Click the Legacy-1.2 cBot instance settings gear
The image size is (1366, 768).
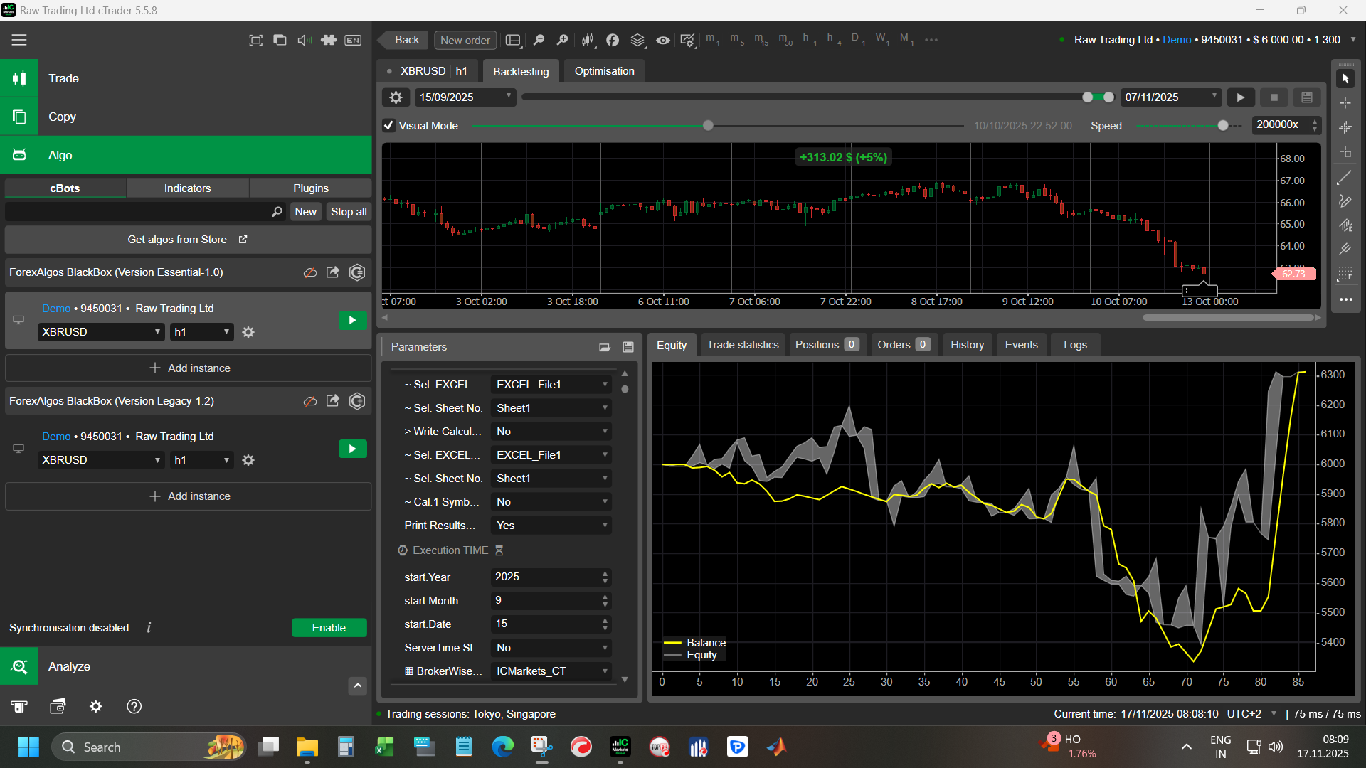pos(248,460)
